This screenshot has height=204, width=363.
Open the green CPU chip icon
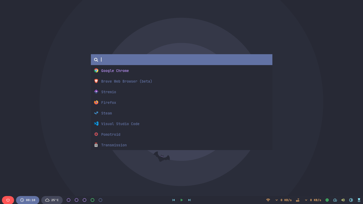click(x=327, y=200)
